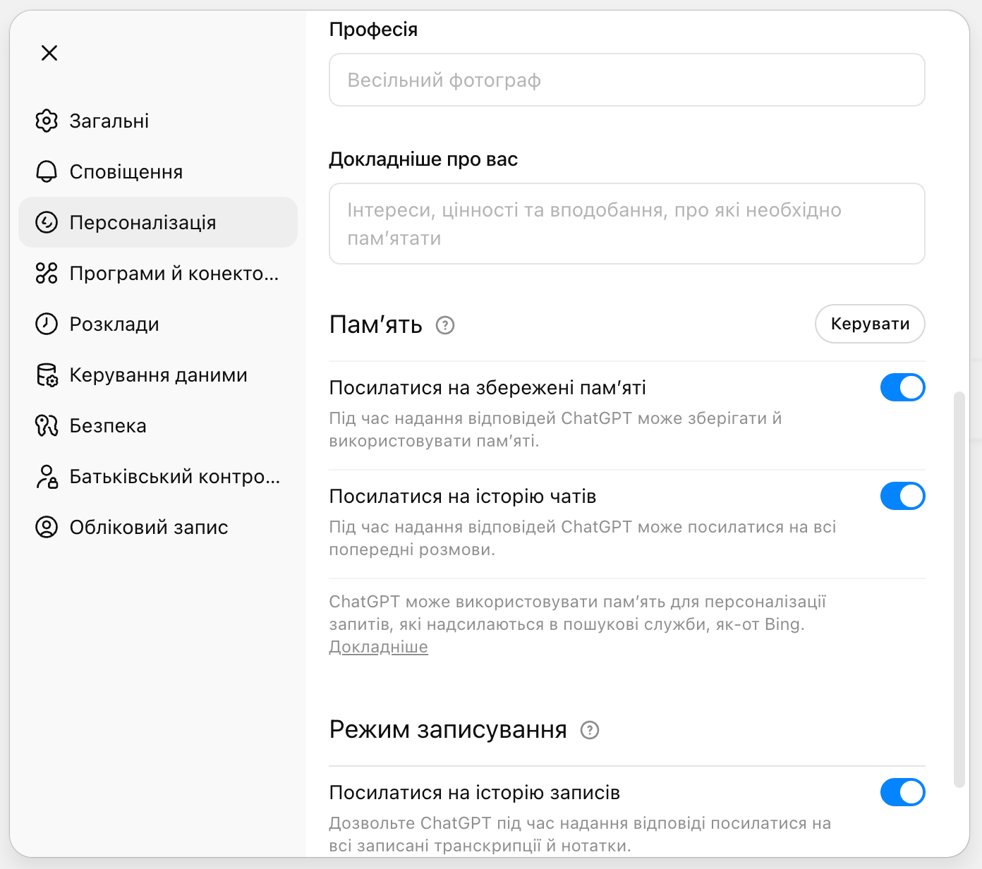Click the help icon next to Режим записування

[x=590, y=730]
